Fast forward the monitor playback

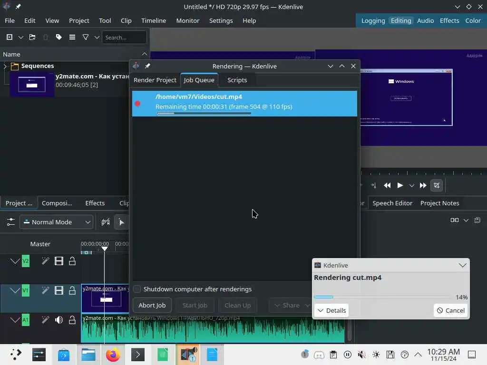[423, 186]
